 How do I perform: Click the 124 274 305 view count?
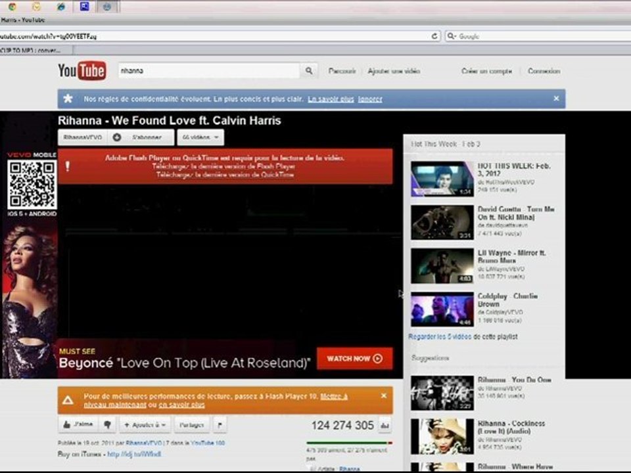[342, 425]
